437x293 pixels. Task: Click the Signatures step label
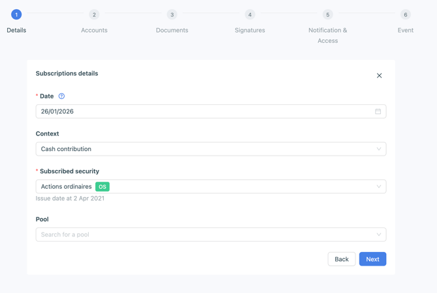tap(250, 30)
